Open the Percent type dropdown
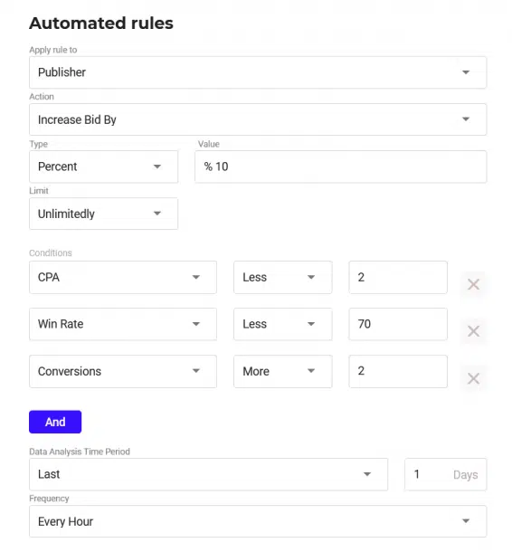The width and height of the screenshot is (512, 552). click(103, 167)
